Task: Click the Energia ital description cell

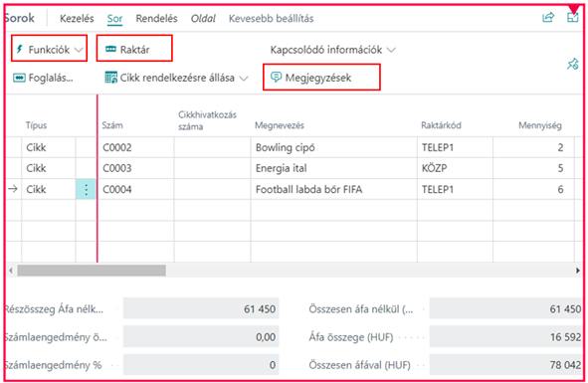Action: [333, 168]
